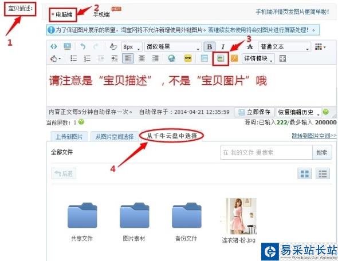Image resolution: width=338 pixels, height=261 pixels.
Task: Open the background fill color bucket
Action: coord(56,58)
